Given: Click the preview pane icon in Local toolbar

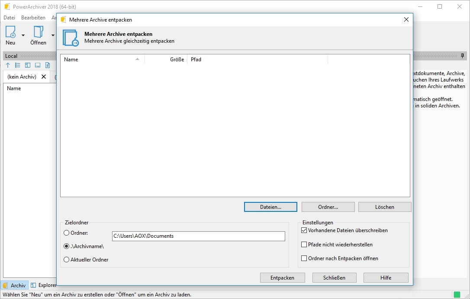Looking at the screenshot, I should (38, 65).
